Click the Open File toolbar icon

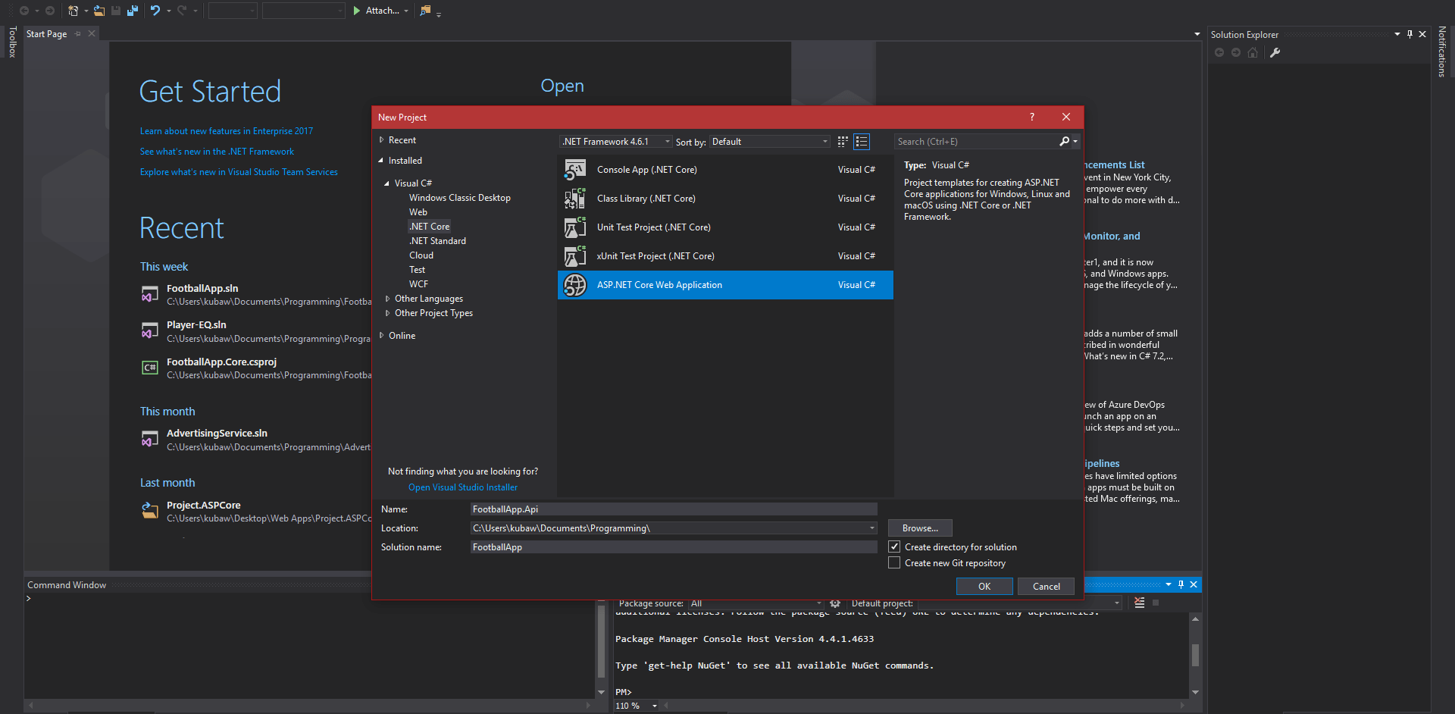coord(99,11)
